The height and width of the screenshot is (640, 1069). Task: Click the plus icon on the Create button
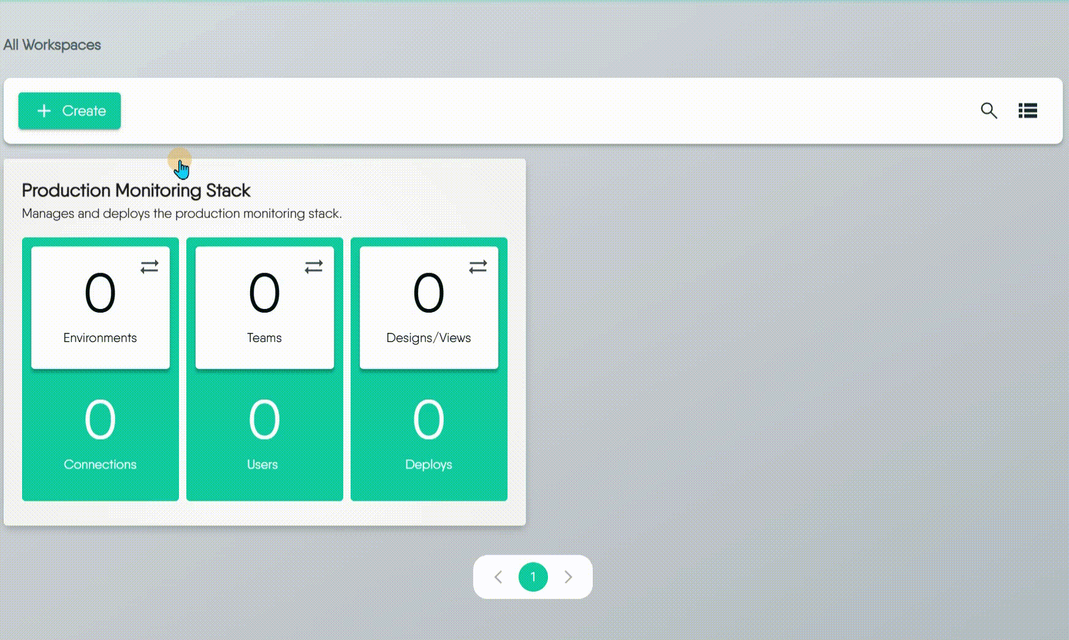44,111
